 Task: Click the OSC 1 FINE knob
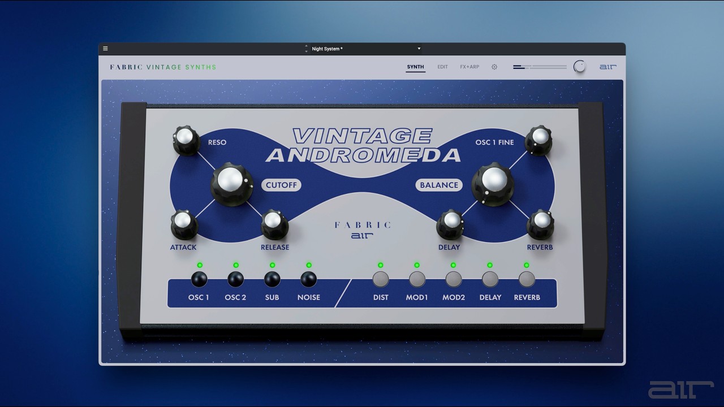538,140
